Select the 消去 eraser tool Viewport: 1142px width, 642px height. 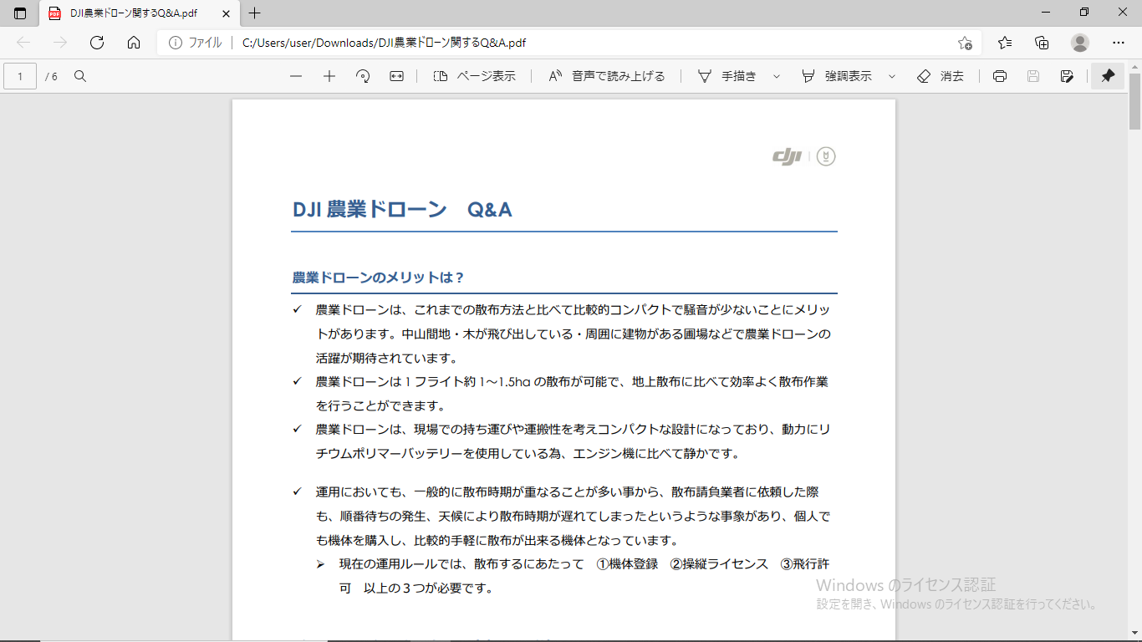(941, 76)
